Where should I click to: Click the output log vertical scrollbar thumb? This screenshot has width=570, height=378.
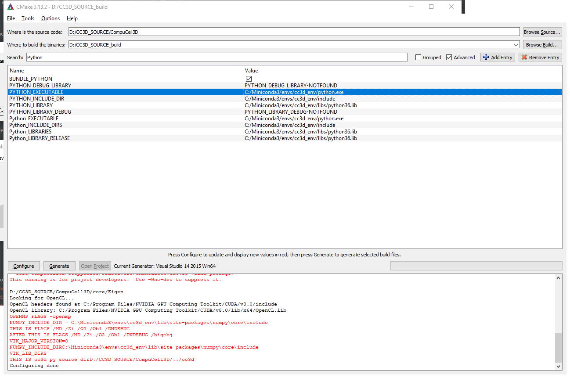tap(559, 347)
